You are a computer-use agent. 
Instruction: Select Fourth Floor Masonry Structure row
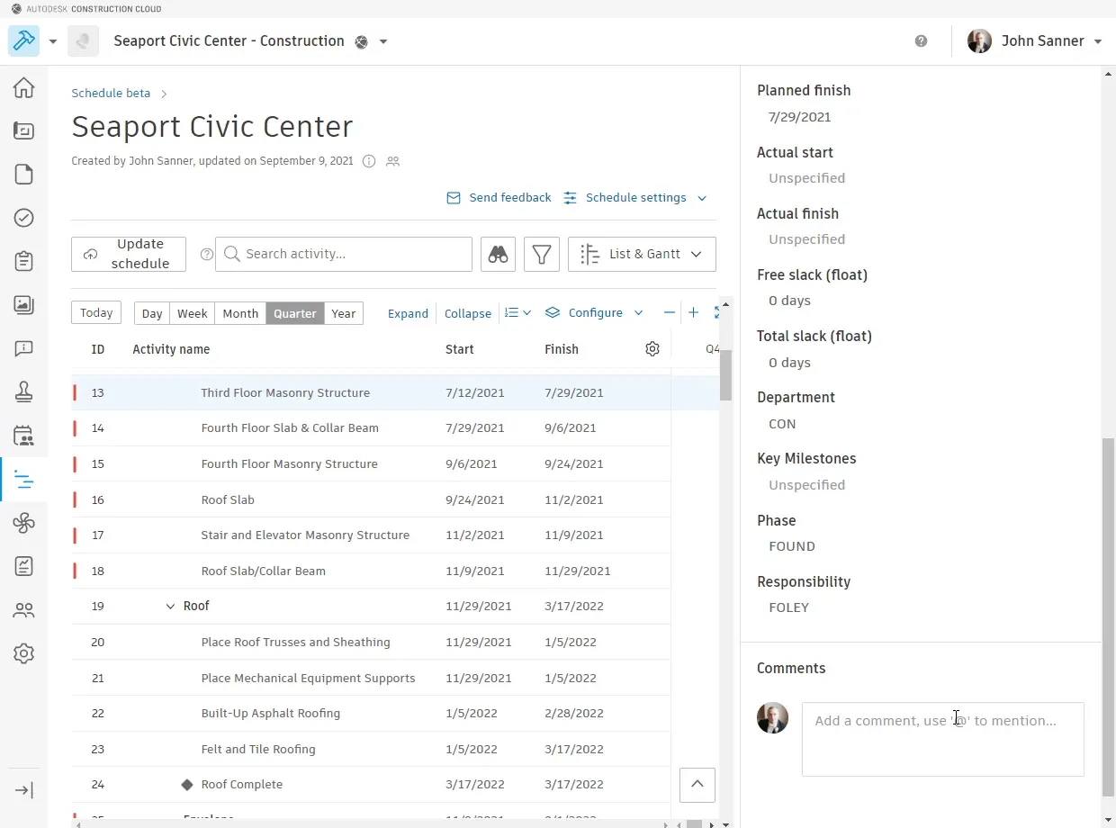pos(371,464)
